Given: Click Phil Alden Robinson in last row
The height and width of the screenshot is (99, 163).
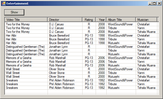Looking at the screenshot, I should [62, 88].
